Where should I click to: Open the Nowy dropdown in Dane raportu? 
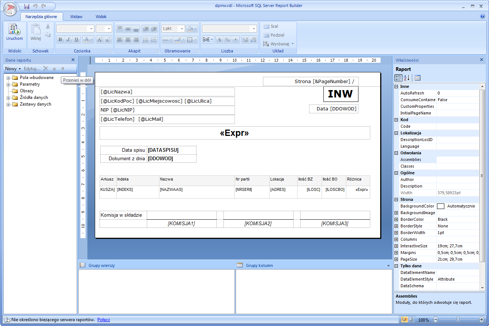tap(13, 69)
